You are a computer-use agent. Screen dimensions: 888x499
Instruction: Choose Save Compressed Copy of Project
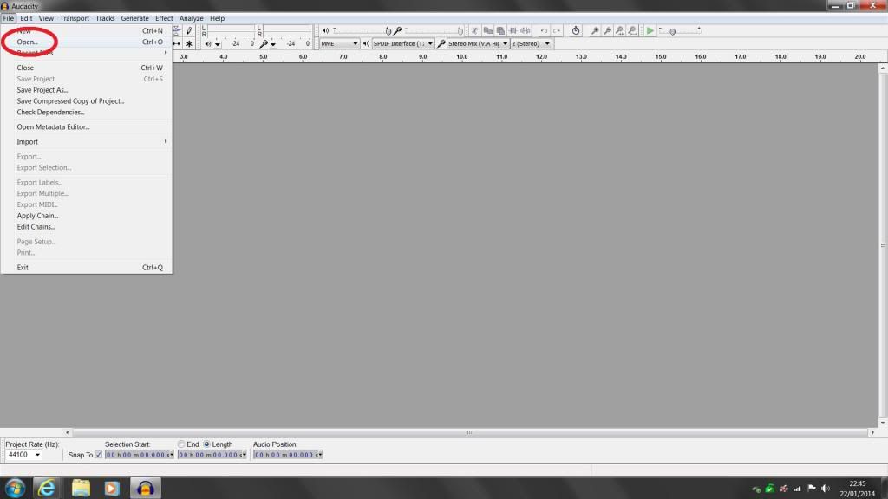click(86, 101)
